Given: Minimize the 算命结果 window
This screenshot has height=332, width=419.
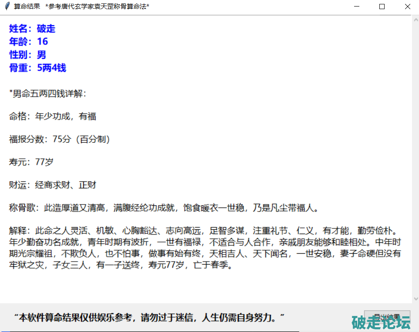Looking at the screenshot, I should [357, 7].
